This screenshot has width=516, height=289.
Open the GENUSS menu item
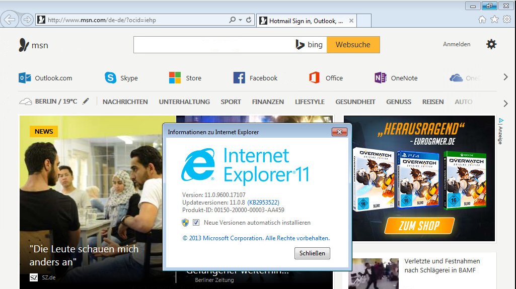399,102
